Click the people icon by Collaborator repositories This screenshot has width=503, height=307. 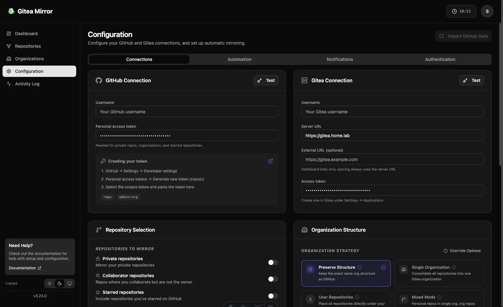[x=98, y=276]
